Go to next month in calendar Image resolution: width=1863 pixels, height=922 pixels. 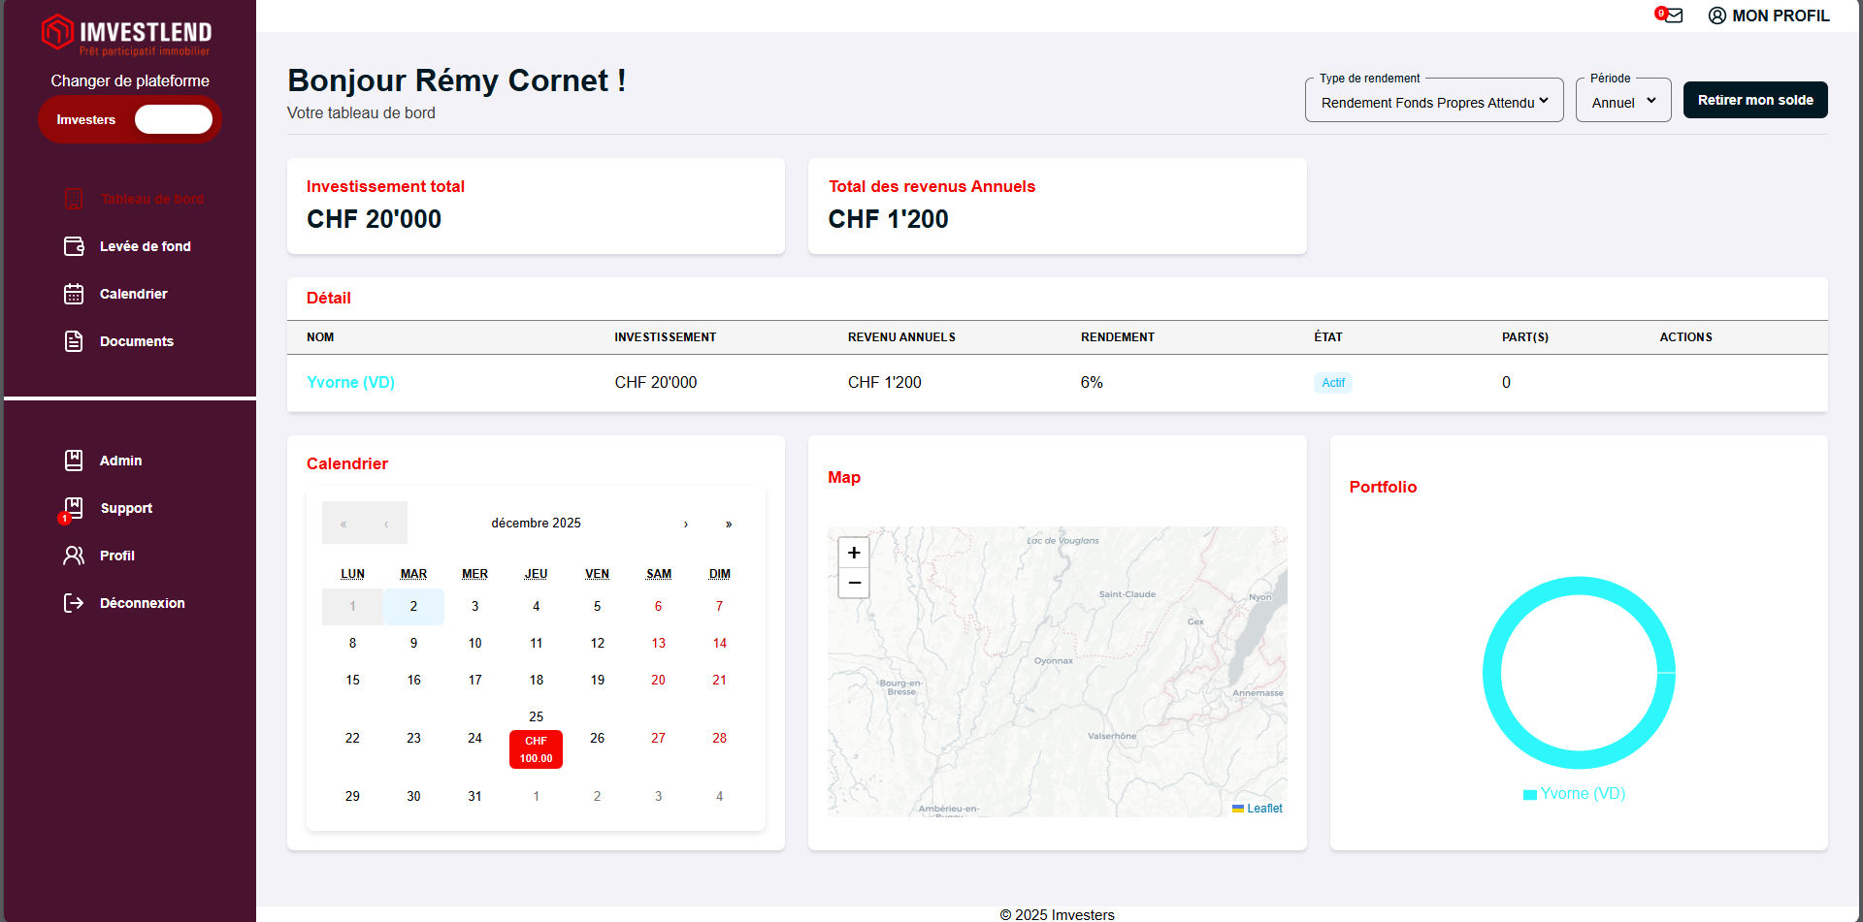pos(686,524)
